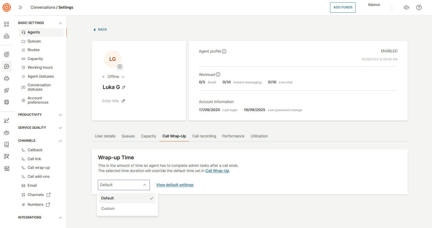Switch to the Call recording tab
This screenshot has height=228, width=432.
click(204, 136)
